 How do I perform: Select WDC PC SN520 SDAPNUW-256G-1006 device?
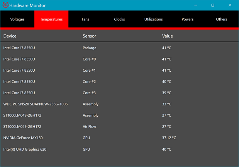coord(36,104)
